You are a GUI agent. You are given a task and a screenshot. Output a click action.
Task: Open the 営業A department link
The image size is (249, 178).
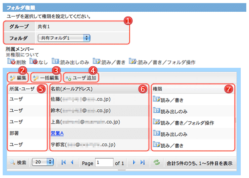57,133
